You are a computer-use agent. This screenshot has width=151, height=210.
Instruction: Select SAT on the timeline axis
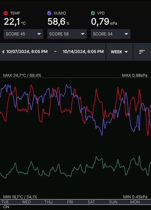click(x=91, y=202)
